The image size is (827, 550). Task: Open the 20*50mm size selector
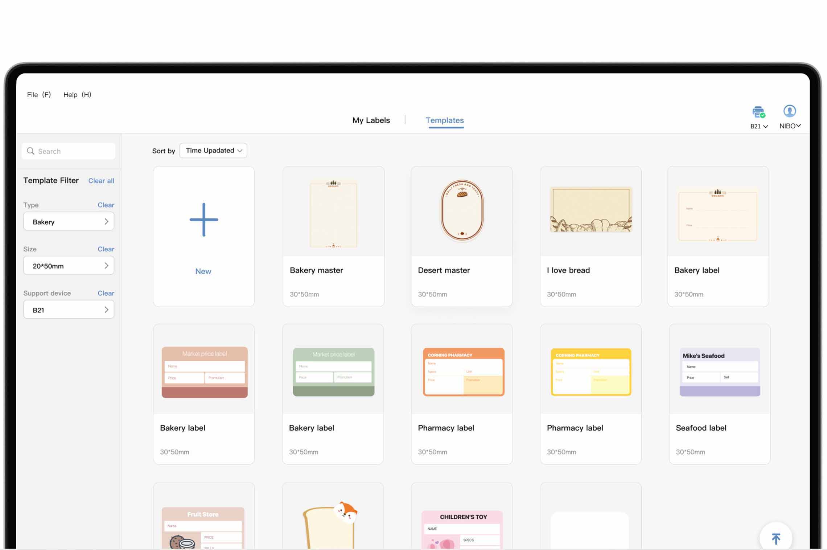point(69,266)
